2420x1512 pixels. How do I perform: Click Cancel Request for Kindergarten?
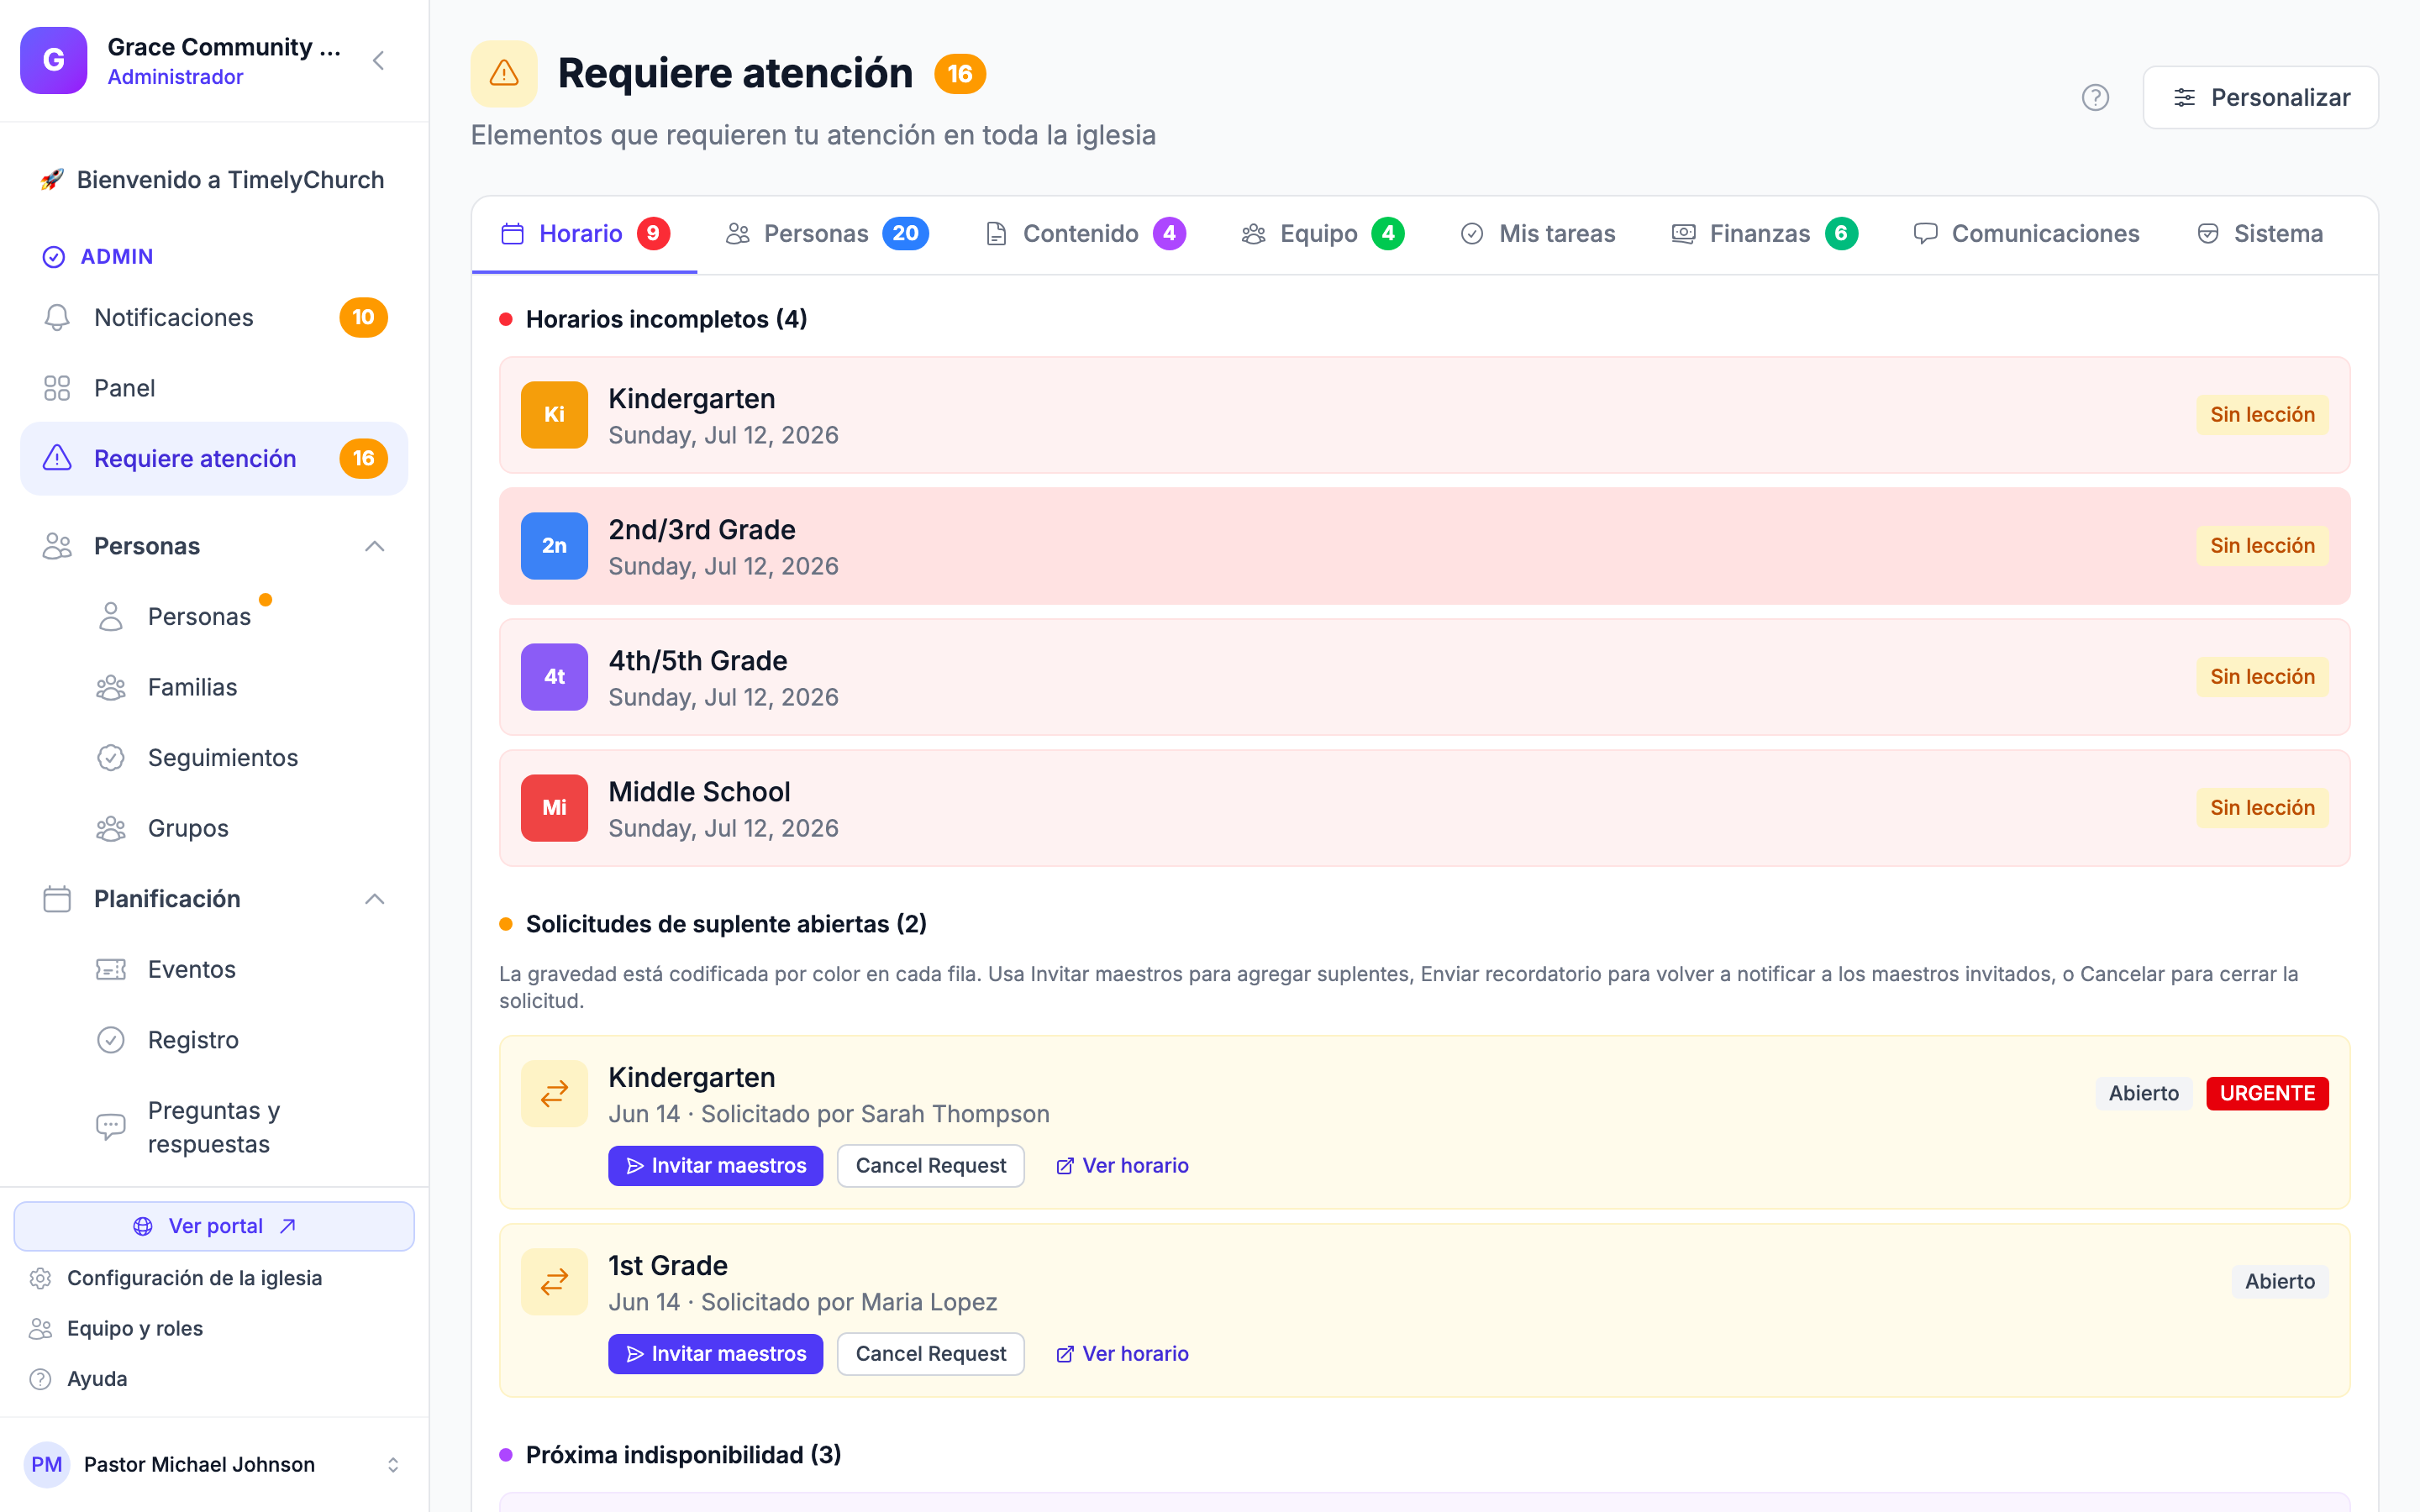click(x=930, y=1166)
